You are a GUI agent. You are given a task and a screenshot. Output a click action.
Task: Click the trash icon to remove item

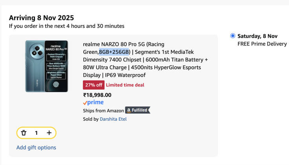click(24, 133)
